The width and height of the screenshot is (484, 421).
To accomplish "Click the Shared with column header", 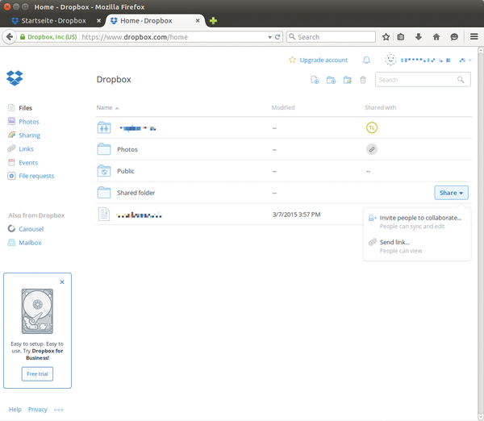I will (x=380, y=107).
